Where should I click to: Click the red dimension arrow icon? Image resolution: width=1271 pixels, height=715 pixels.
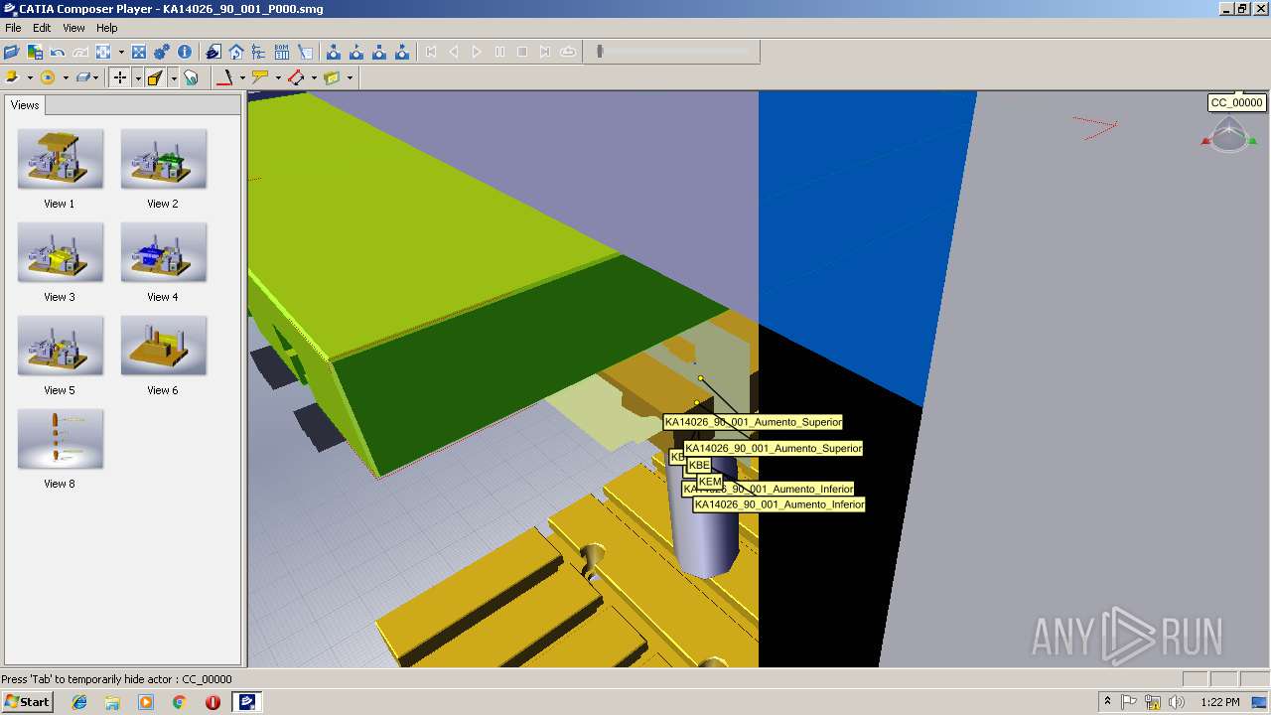coord(296,77)
